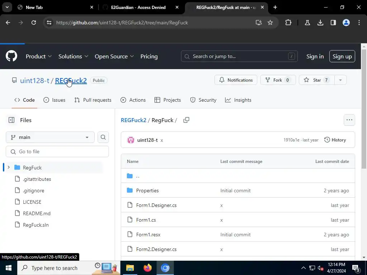The height and width of the screenshot is (275, 367).
Task: Open the Downloads icon in toolbar
Action: pyautogui.click(x=320, y=23)
